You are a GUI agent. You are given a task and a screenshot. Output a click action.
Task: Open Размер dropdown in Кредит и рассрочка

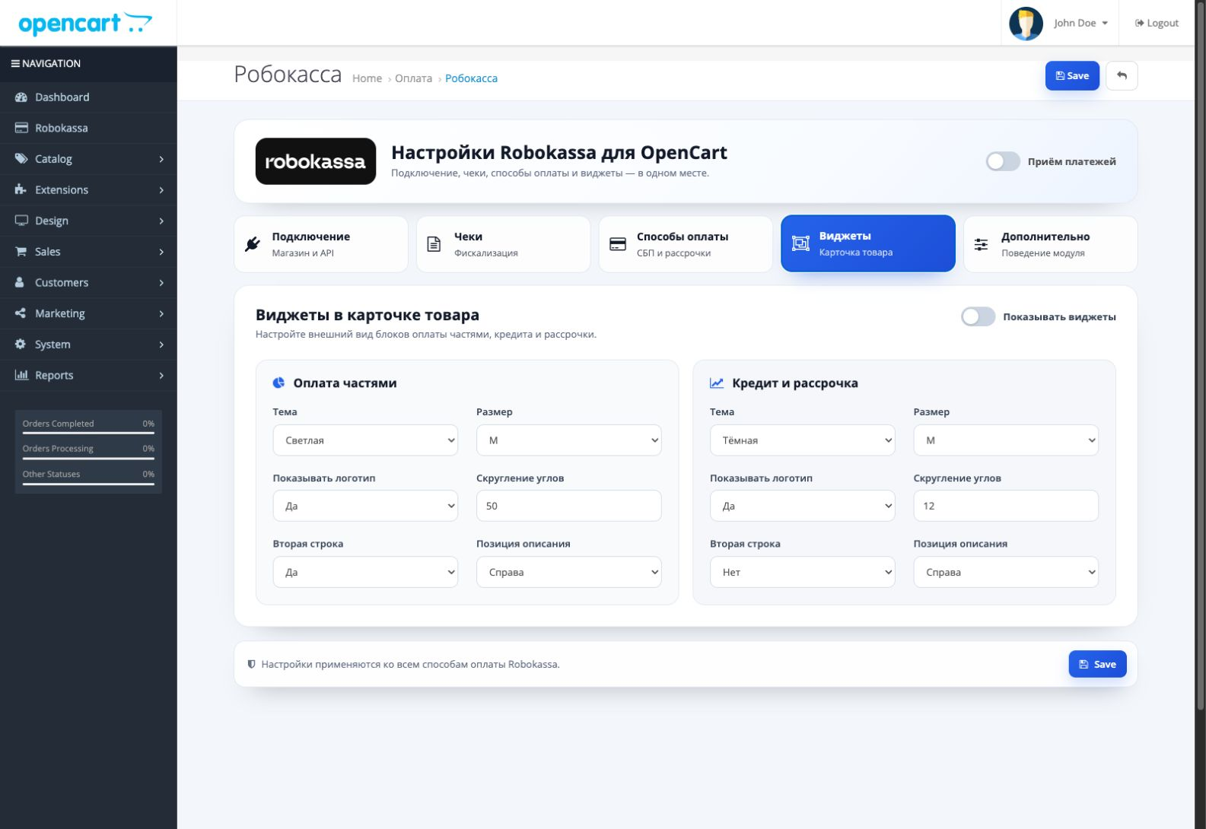click(1006, 440)
